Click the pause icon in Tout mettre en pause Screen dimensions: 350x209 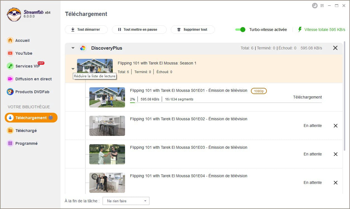pos(119,30)
